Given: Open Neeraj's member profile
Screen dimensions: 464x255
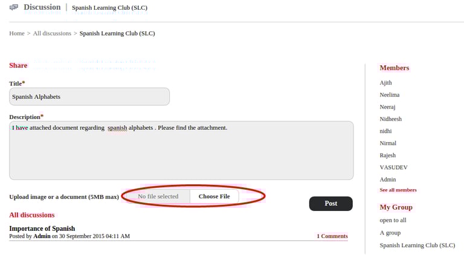Looking at the screenshot, I should [387, 107].
